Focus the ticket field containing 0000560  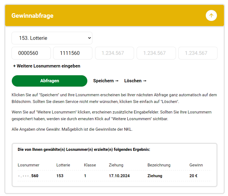coord(31,53)
